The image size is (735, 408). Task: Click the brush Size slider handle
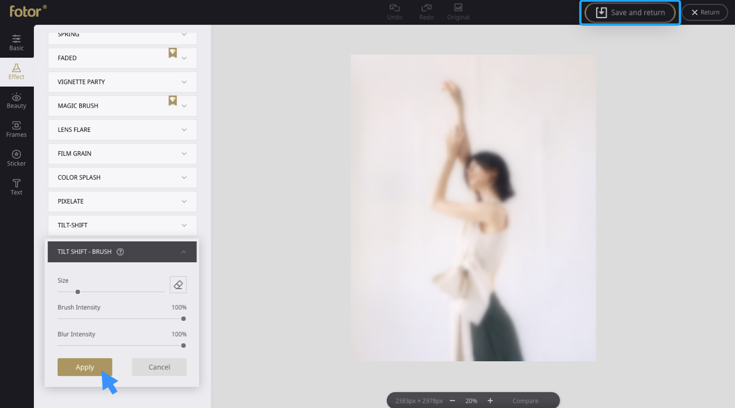click(77, 292)
